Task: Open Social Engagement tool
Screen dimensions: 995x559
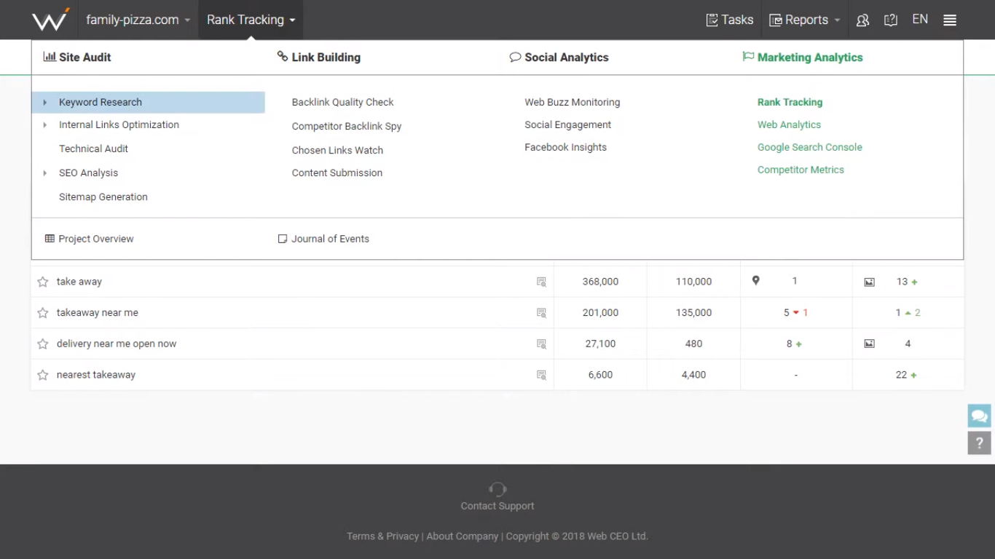Action: [568, 125]
